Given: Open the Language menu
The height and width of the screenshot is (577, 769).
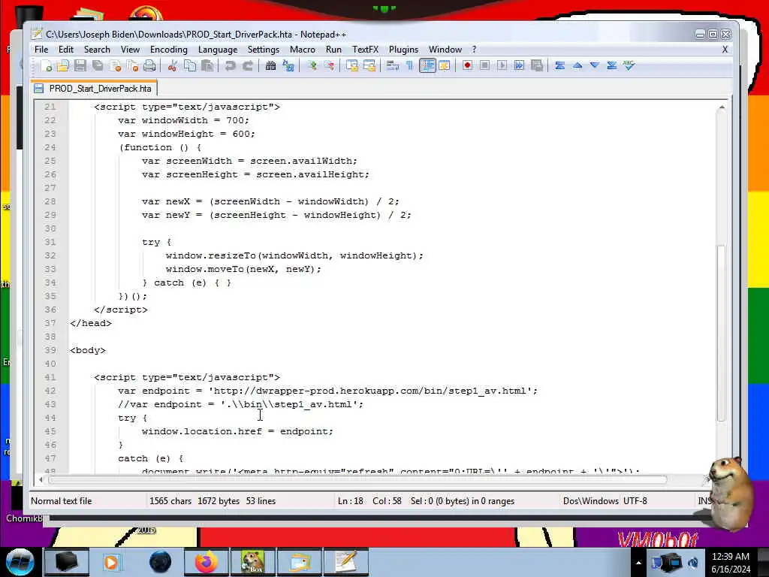Looking at the screenshot, I should 218,50.
